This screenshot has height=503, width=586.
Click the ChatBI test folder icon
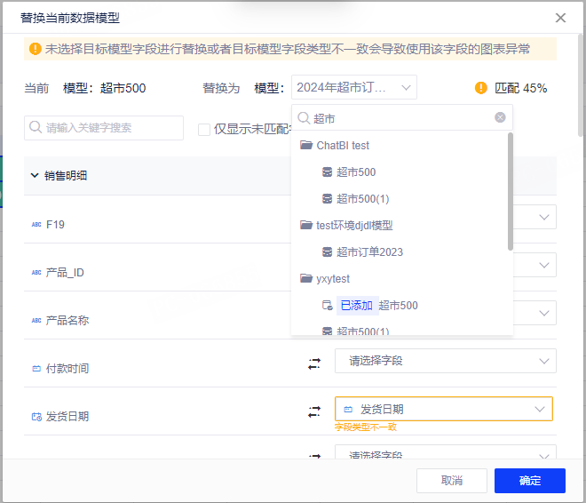click(x=306, y=145)
